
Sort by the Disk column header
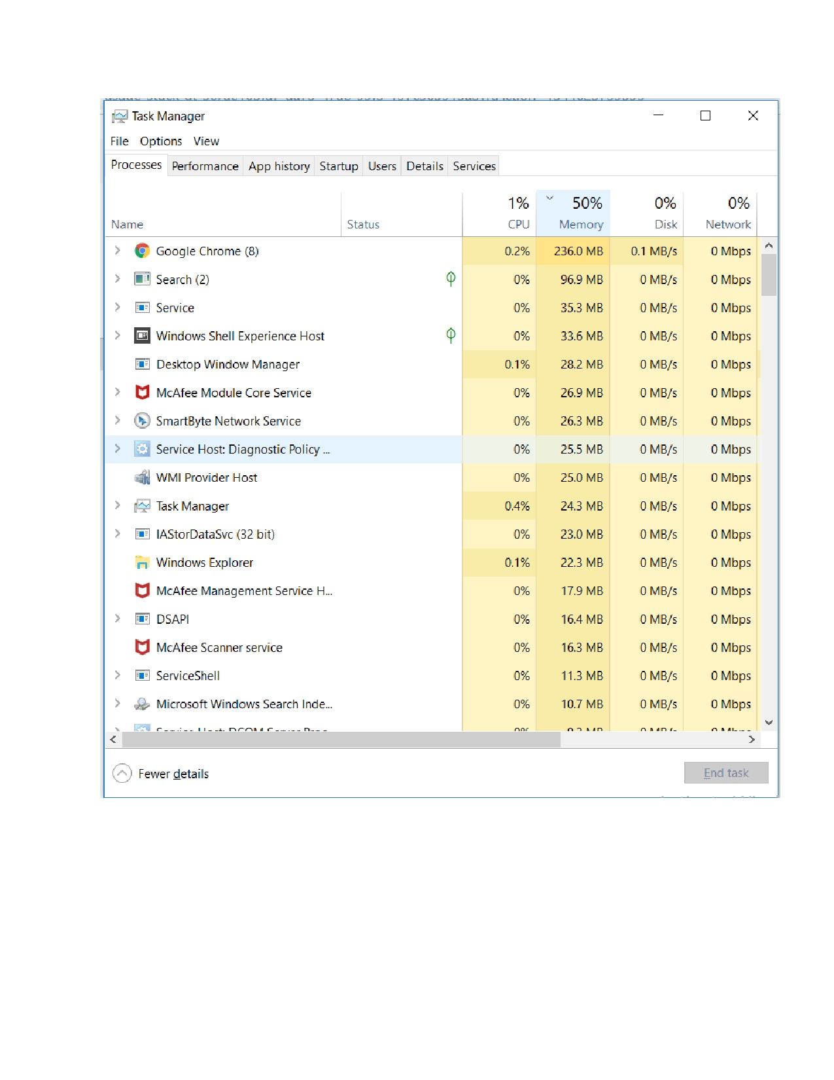tap(646, 213)
